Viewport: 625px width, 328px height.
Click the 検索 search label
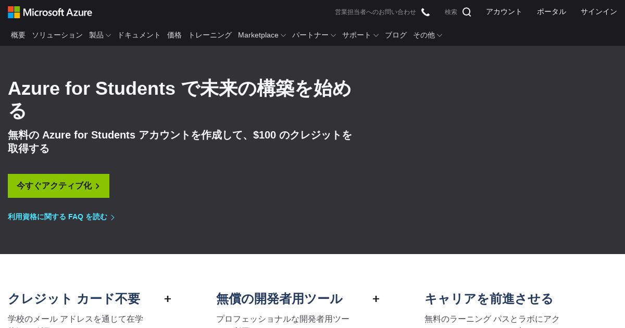[451, 12]
